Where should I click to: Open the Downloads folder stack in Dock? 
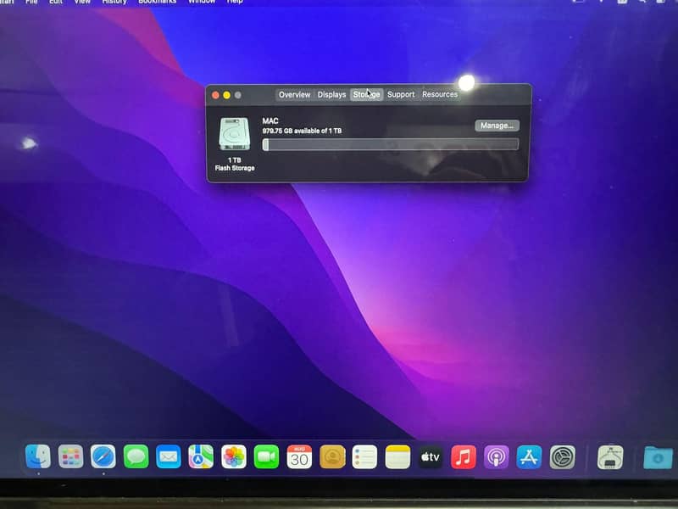click(x=658, y=458)
